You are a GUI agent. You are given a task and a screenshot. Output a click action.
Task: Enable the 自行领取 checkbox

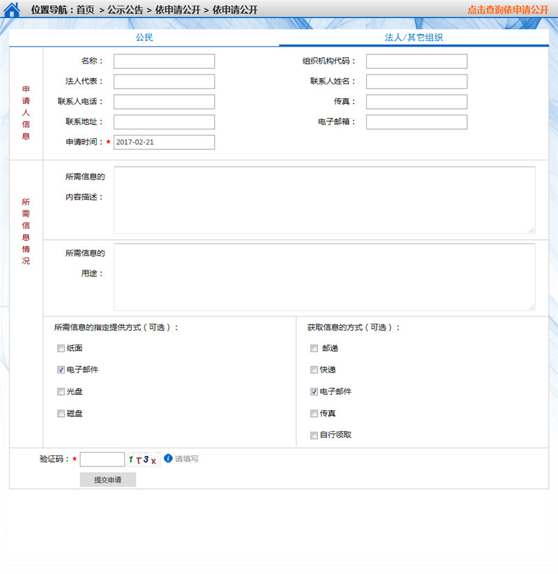315,435
